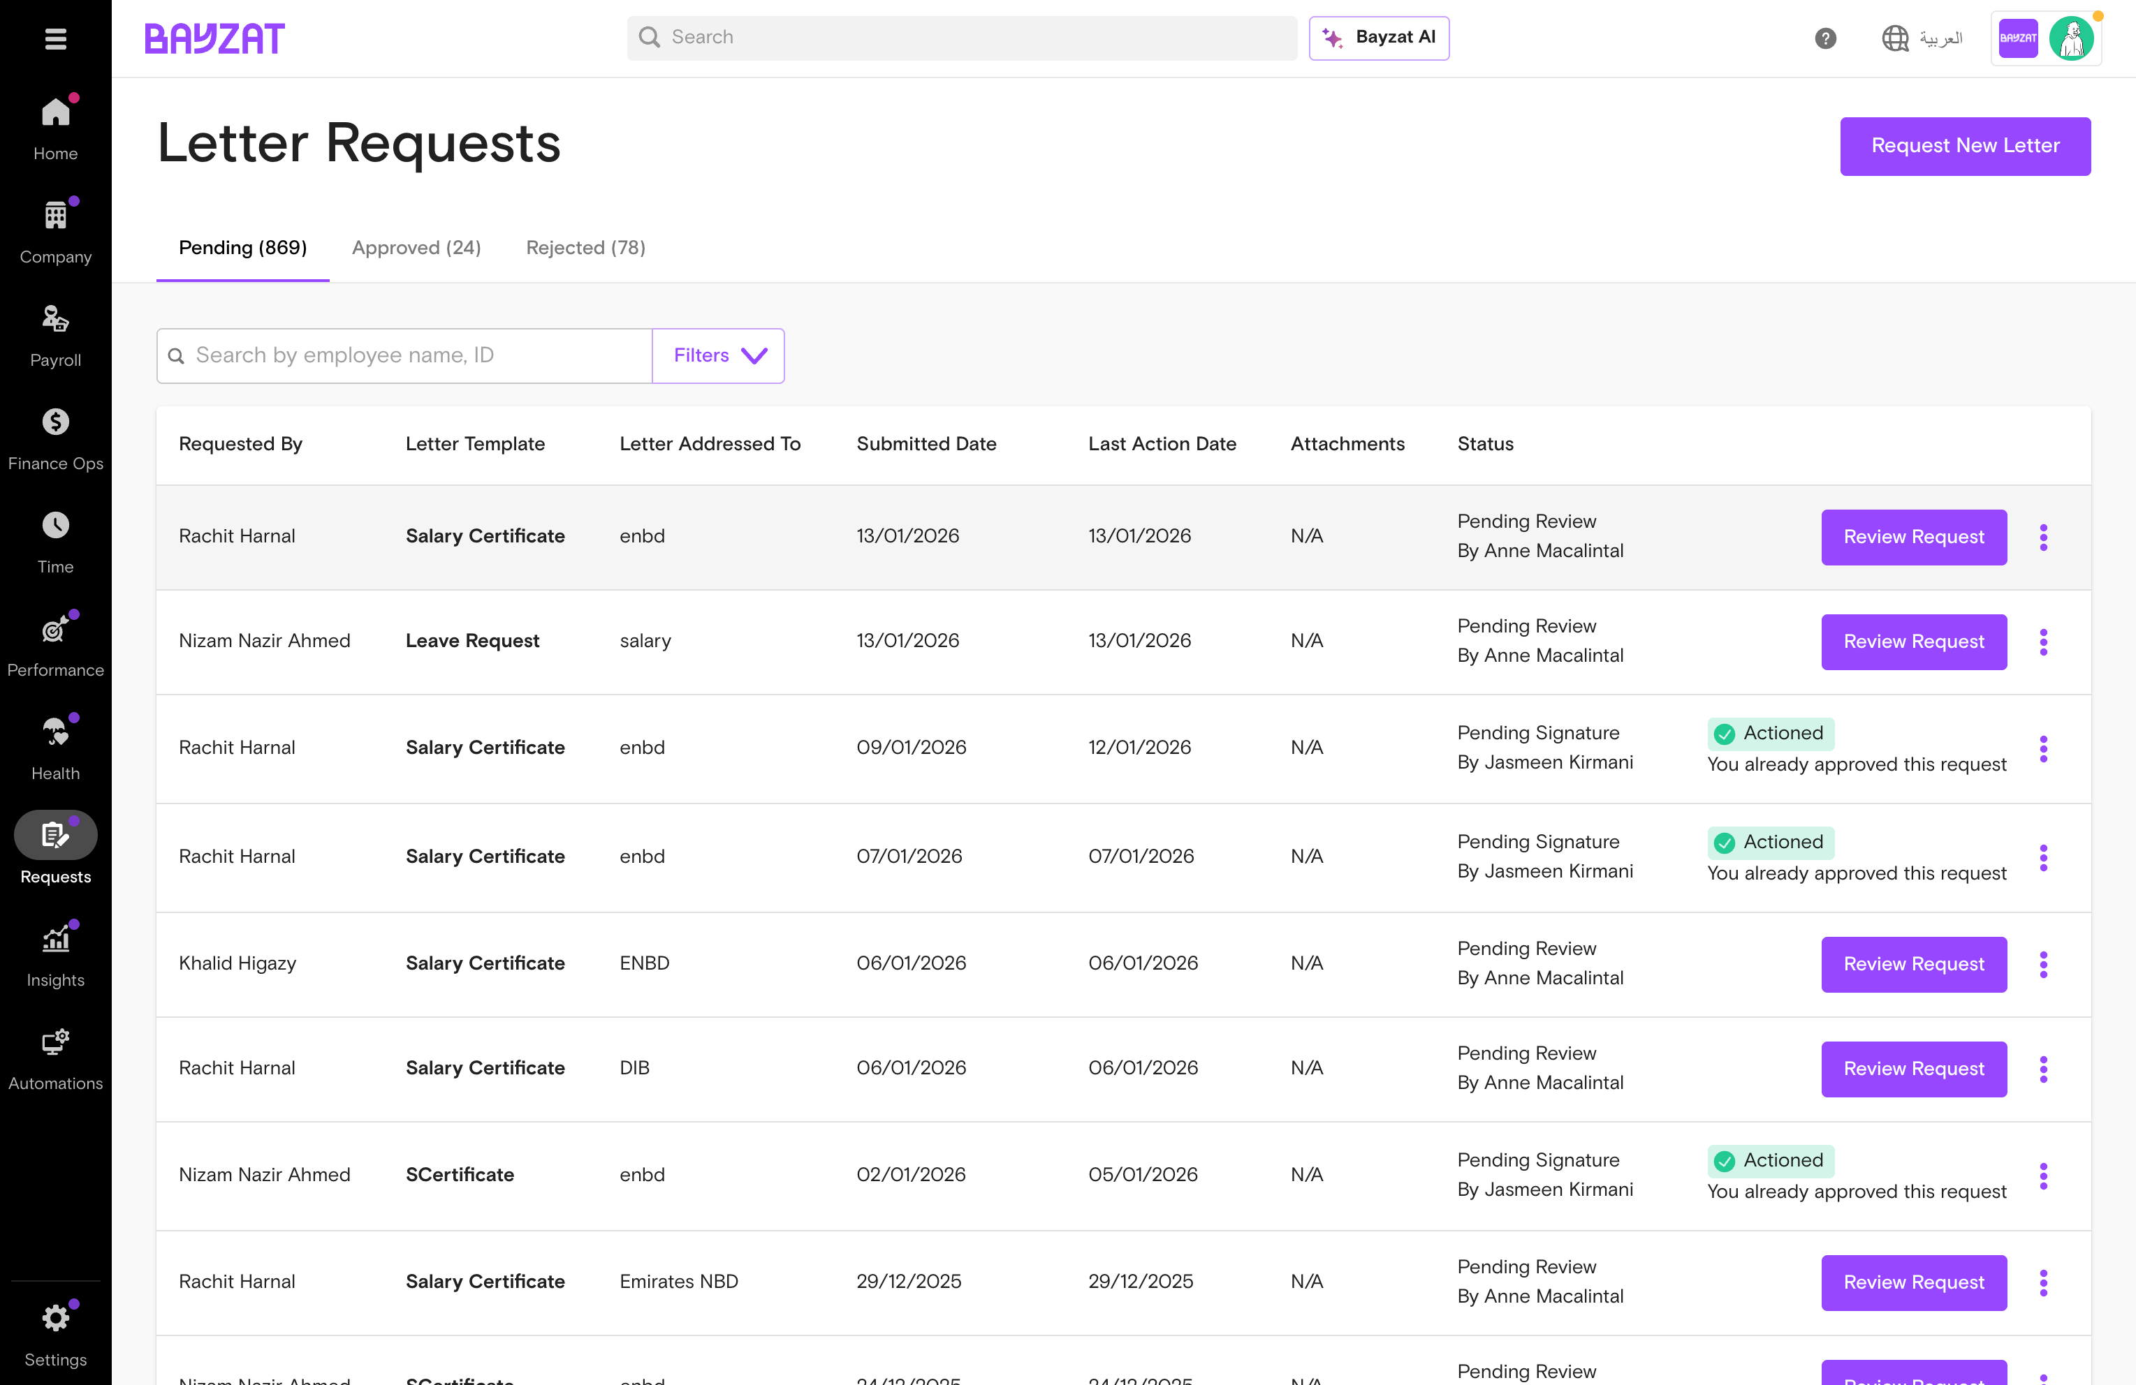Open Settings at sidebar bottom
This screenshot has height=1385, width=2136.
[x=56, y=1335]
